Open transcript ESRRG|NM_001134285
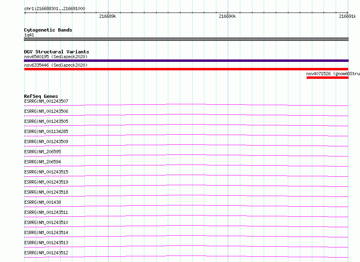This screenshot has width=360, height=262. (x=46, y=131)
